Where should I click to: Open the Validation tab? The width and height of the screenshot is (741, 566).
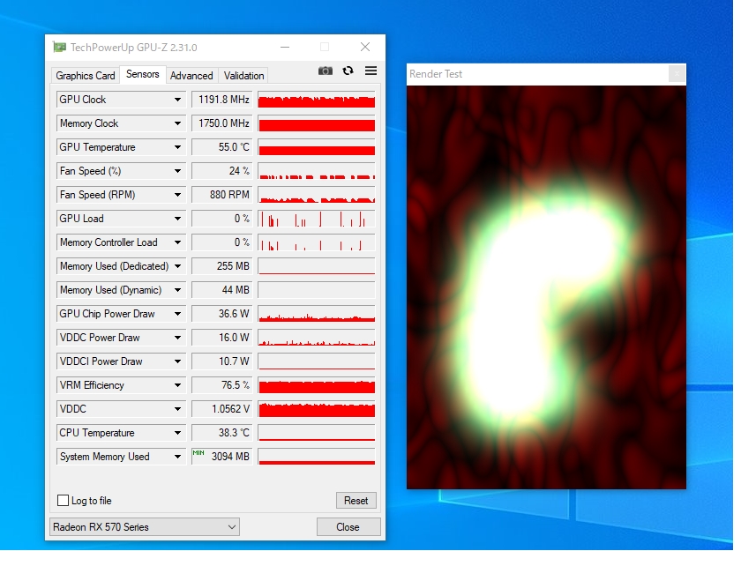[243, 76]
